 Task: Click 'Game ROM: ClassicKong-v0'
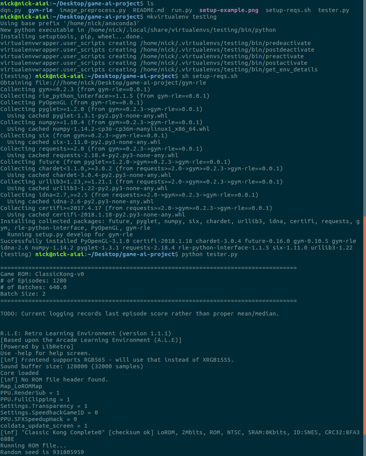click(x=42, y=274)
